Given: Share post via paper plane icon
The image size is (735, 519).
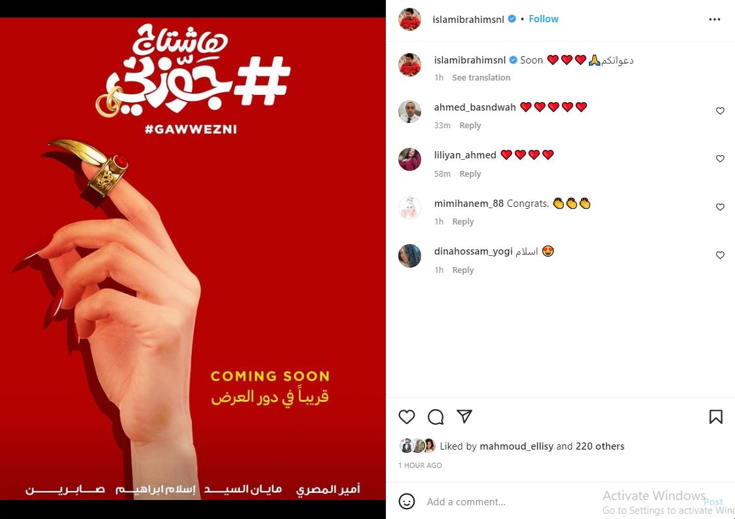Looking at the screenshot, I should tap(464, 416).
